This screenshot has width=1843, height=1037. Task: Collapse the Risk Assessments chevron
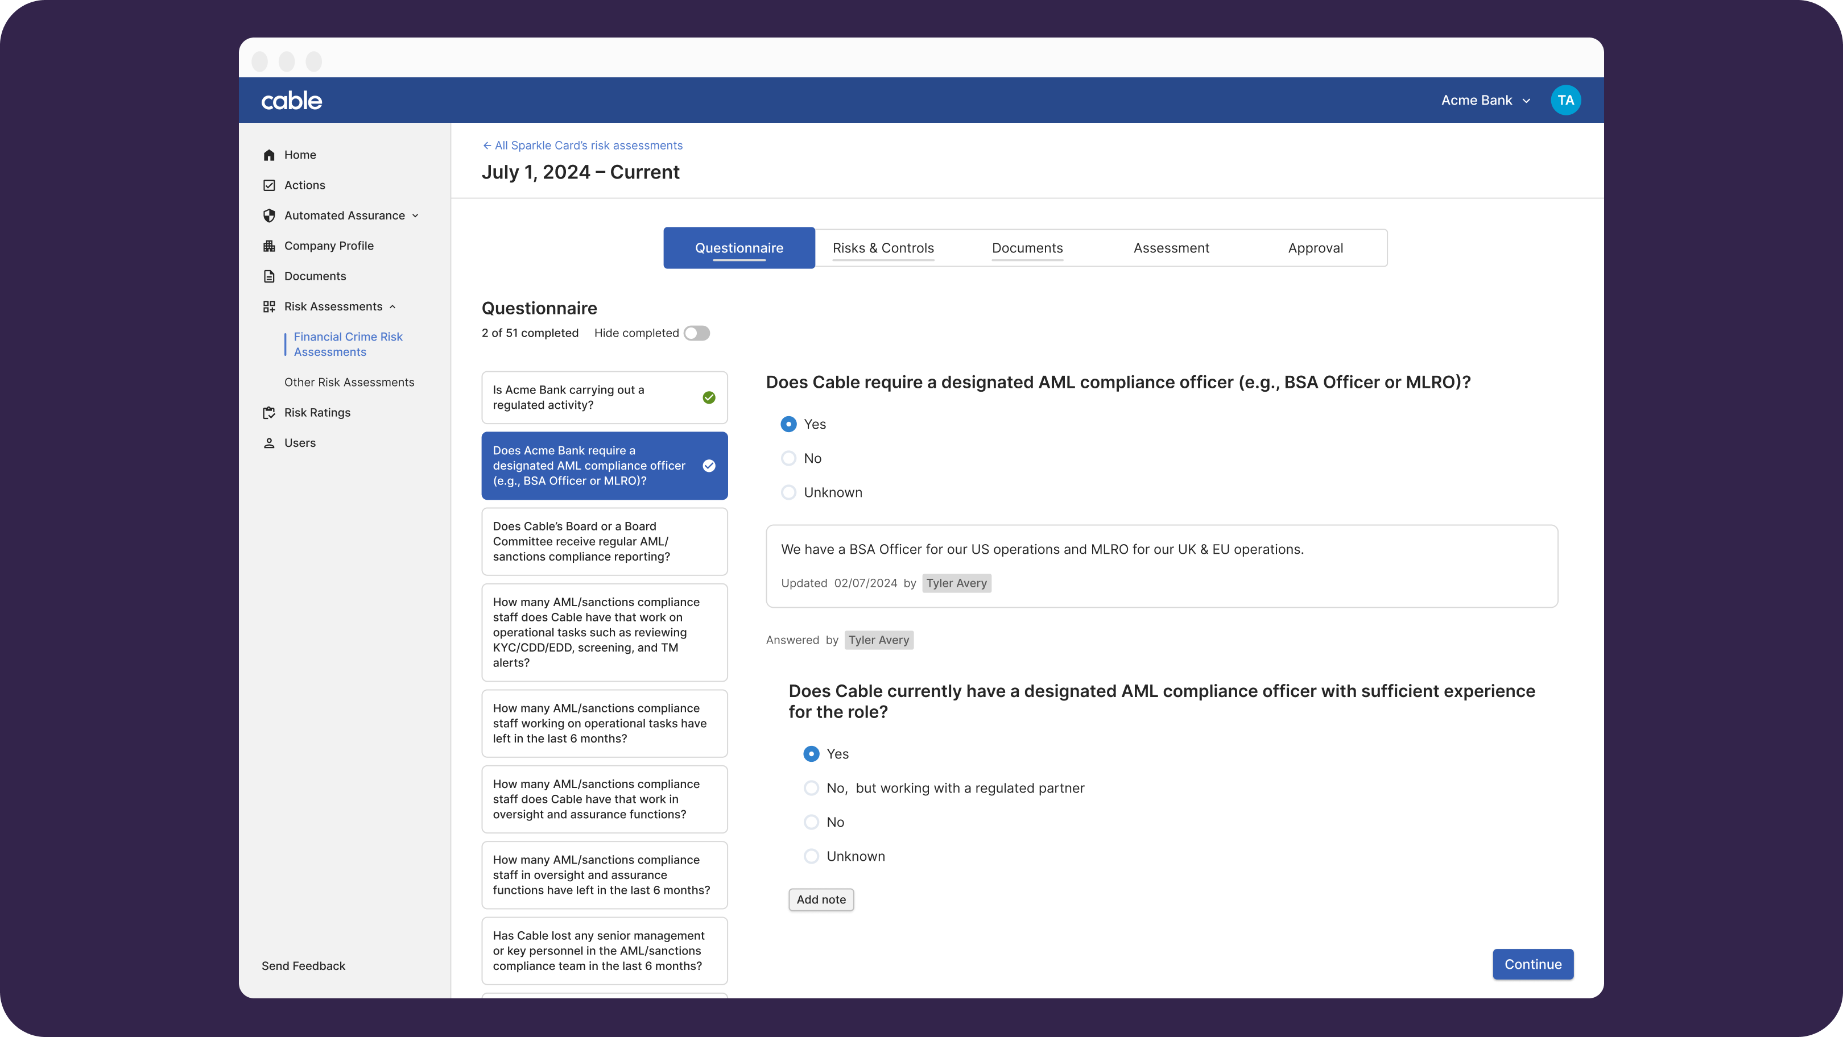[393, 307]
